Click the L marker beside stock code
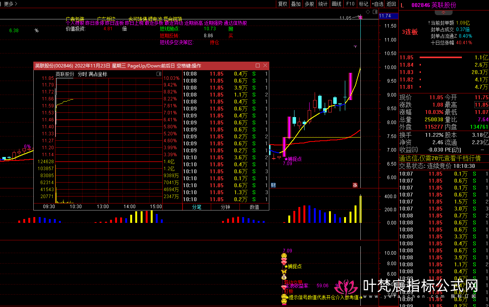Viewport: 489px width, 307px height. pos(402,5)
